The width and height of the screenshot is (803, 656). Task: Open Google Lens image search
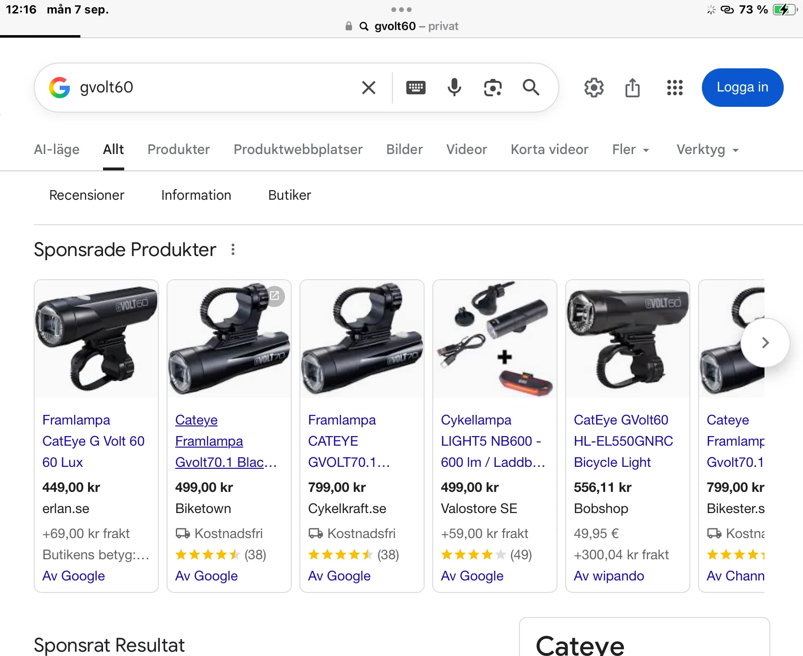[x=493, y=88]
